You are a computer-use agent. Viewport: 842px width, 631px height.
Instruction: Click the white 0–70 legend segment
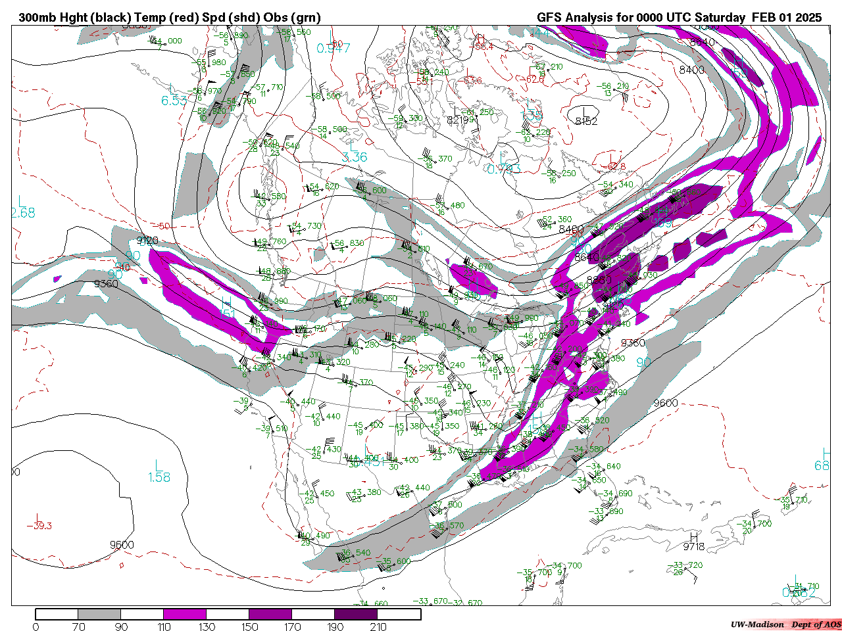pos(57,614)
